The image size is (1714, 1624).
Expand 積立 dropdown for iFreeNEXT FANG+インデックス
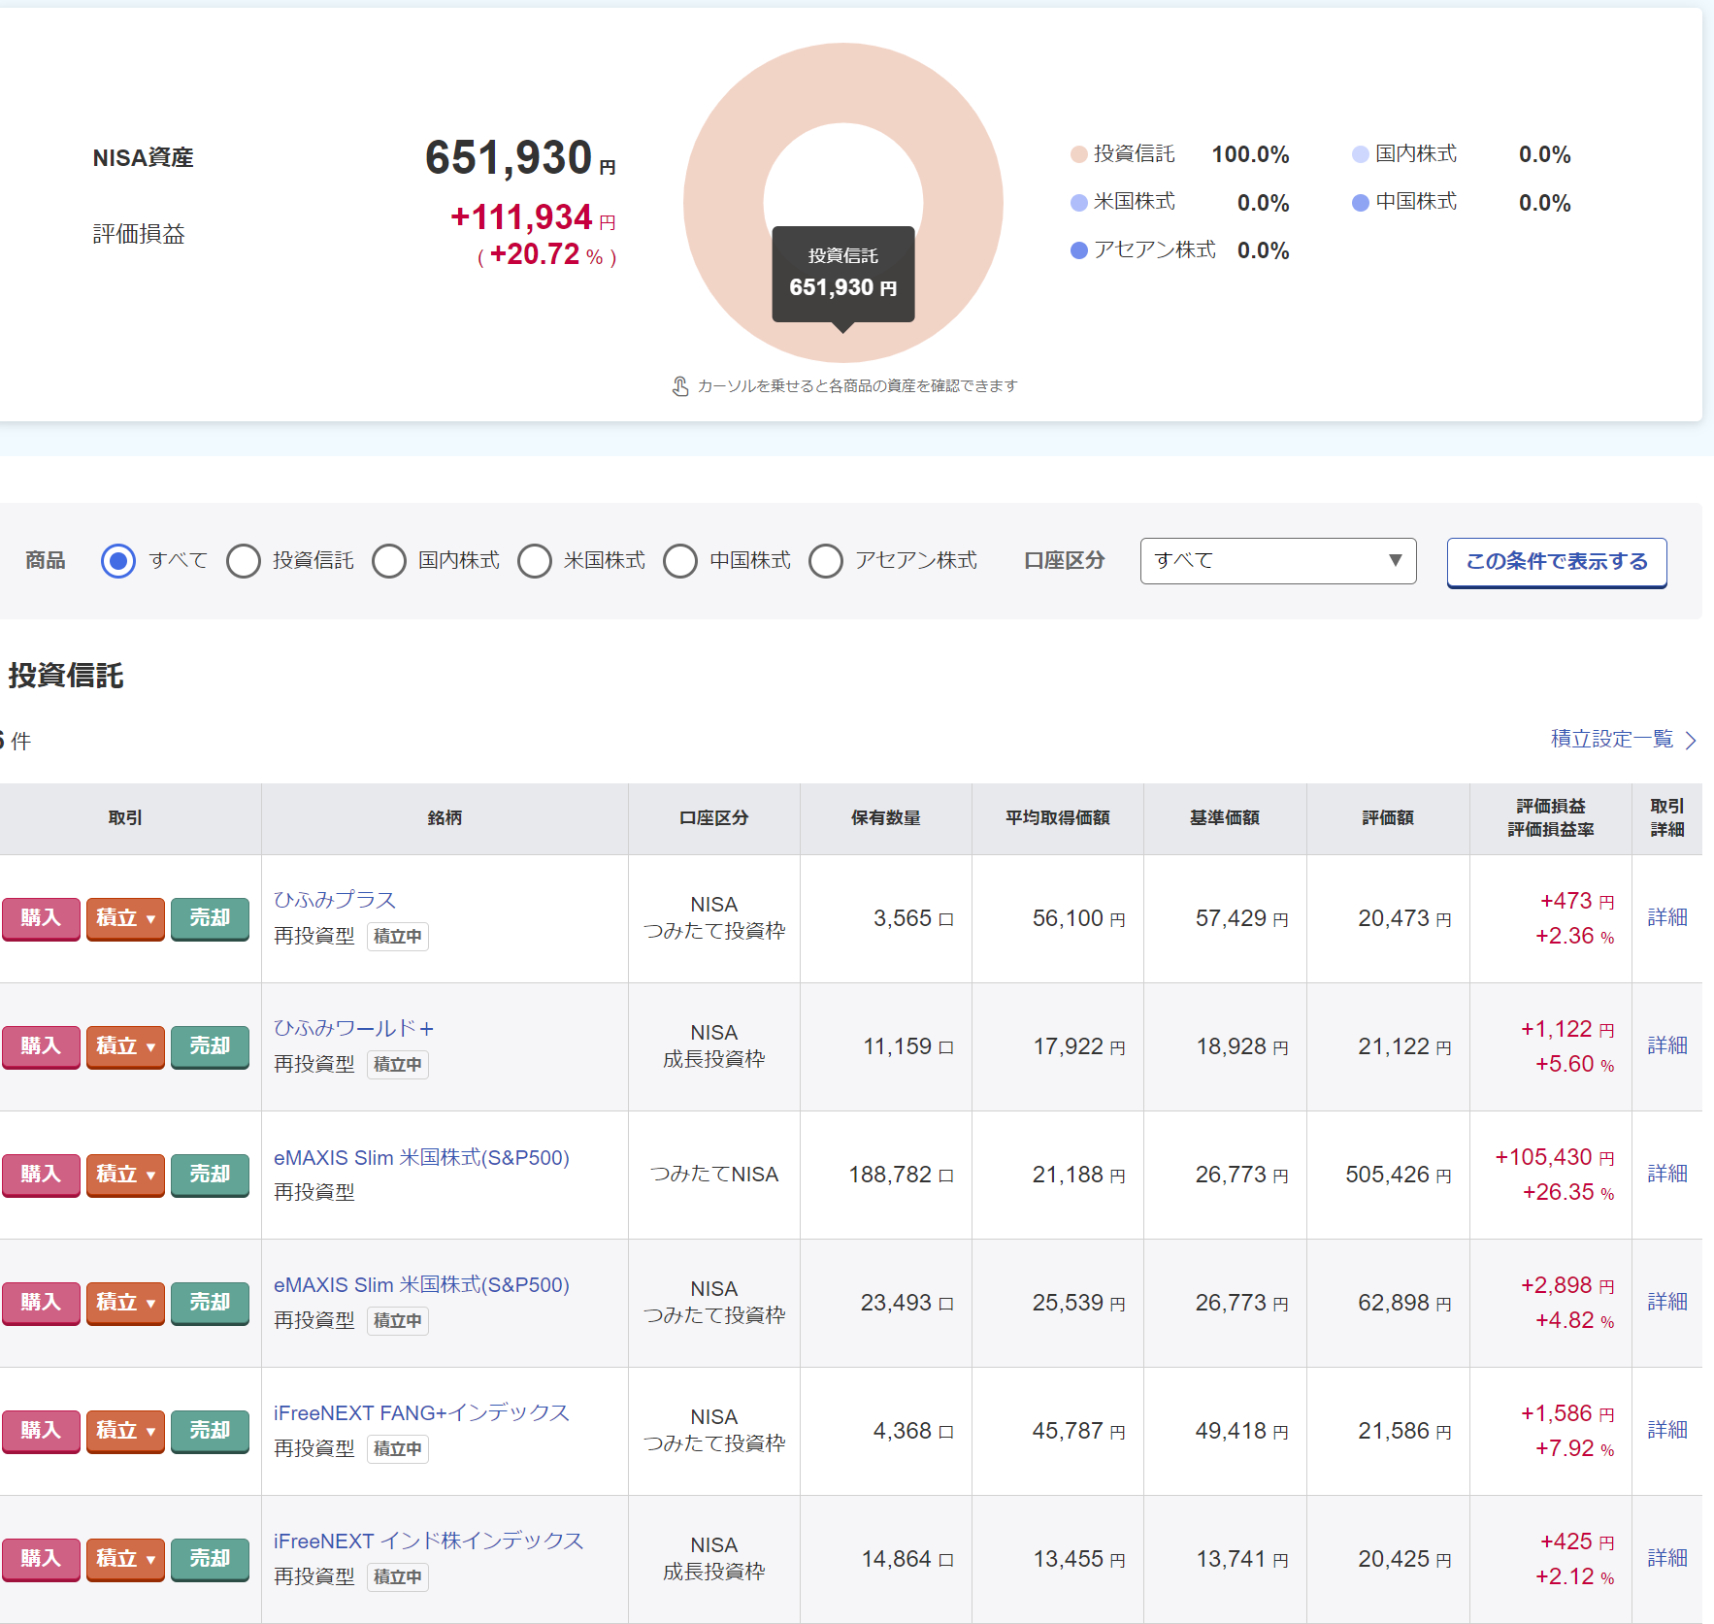pyautogui.click(x=125, y=1431)
